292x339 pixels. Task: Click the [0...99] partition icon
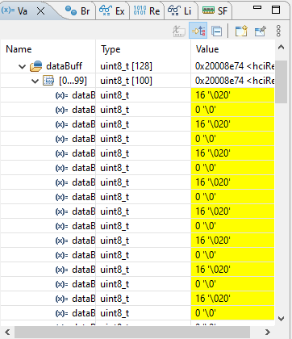point(48,81)
